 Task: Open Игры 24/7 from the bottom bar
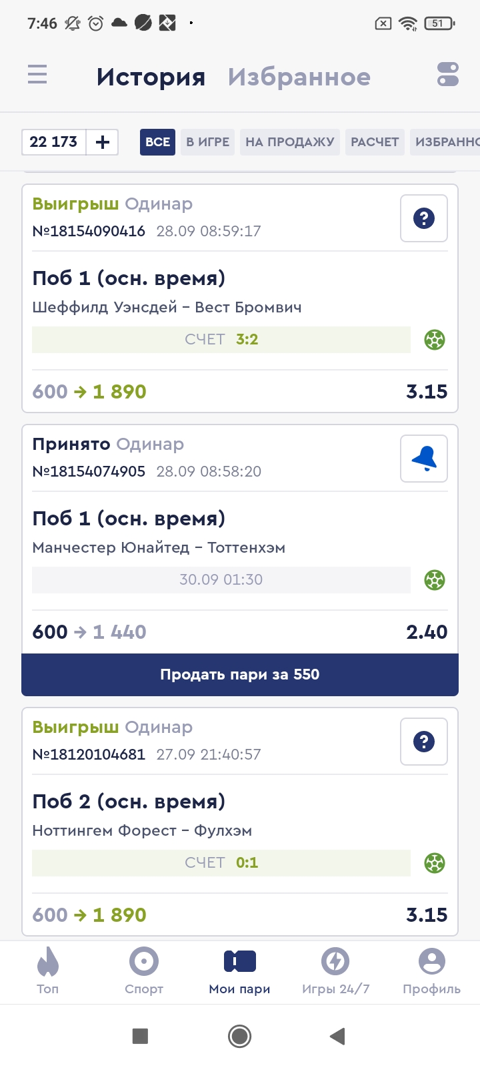pyautogui.click(x=335, y=971)
